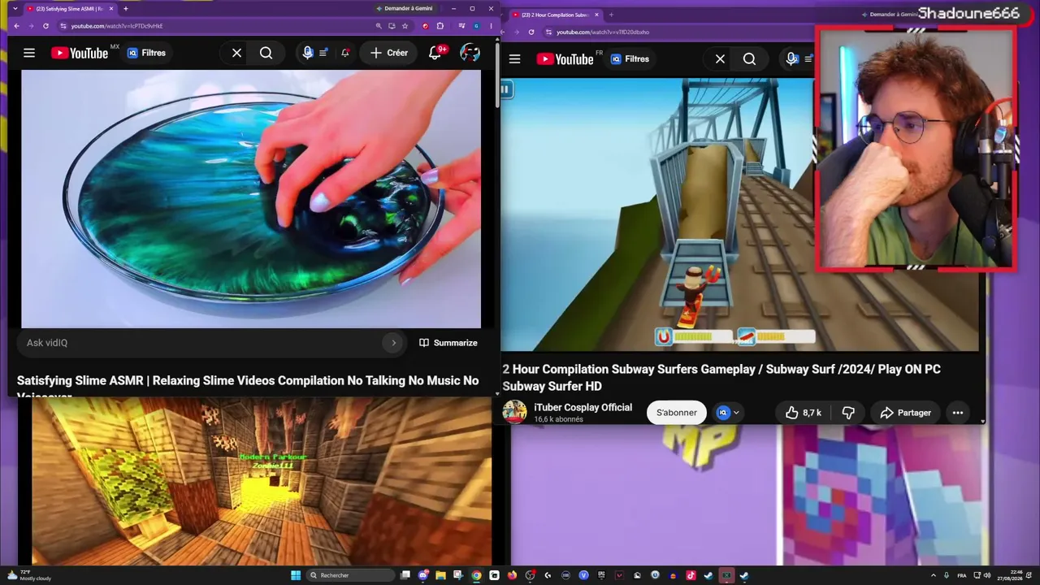Viewport: 1040px width, 585px height.
Task: Open the Chrome profile G icon in the Slime ASMR window
Action: coord(476,26)
